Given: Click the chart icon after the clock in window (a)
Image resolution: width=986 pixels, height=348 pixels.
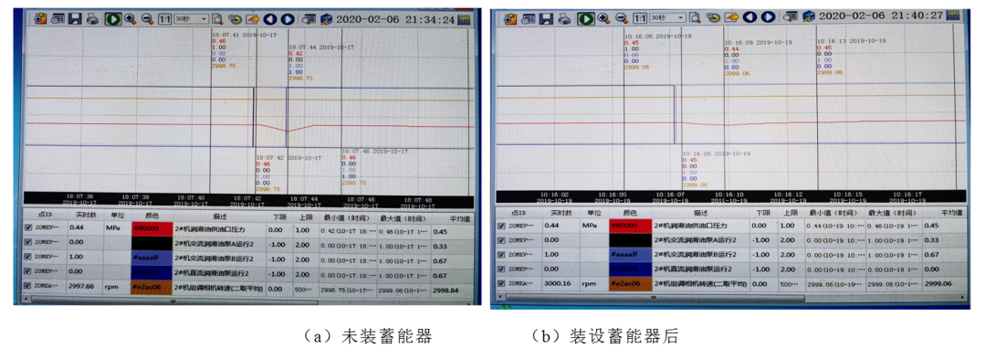Looking at the screenshot, I should point(464,19).
